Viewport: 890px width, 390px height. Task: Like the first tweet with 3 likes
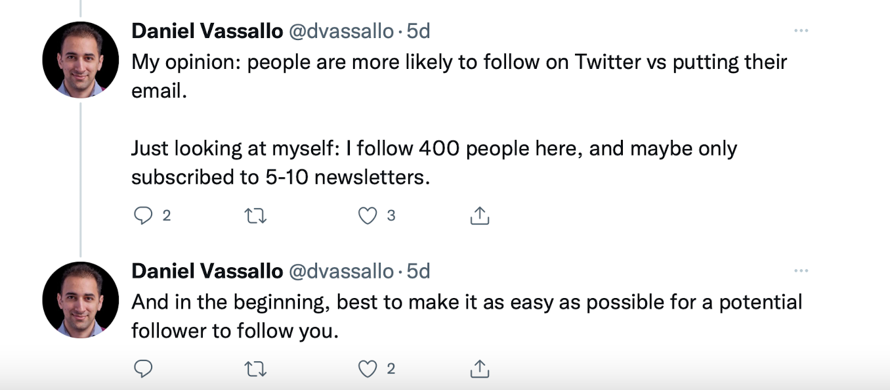point(368,216)
